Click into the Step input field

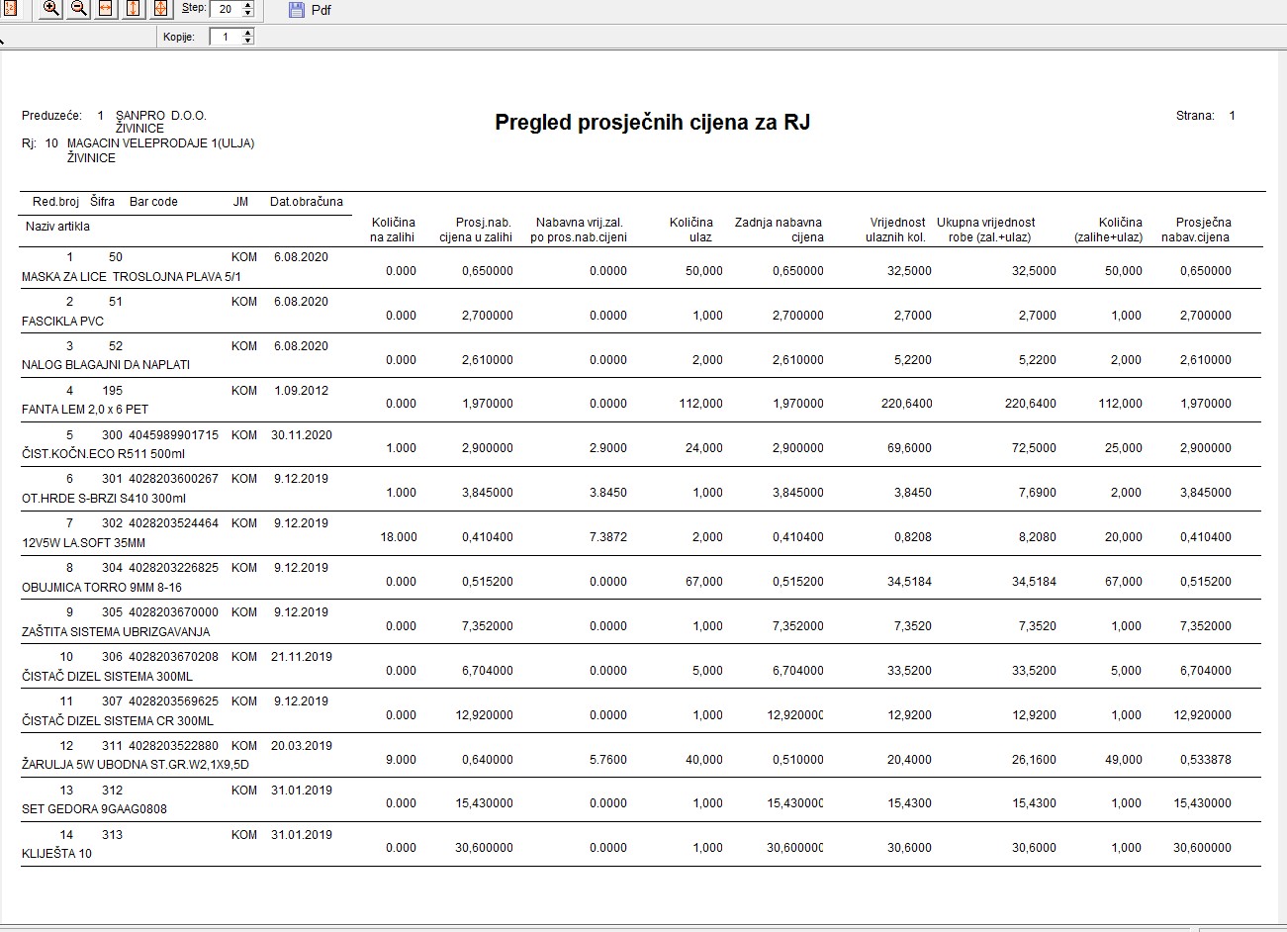click(x=226, y=9)
